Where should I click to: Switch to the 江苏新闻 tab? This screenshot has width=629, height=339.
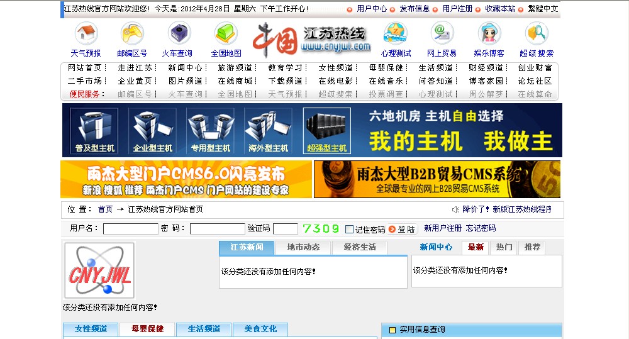(247, 248)
